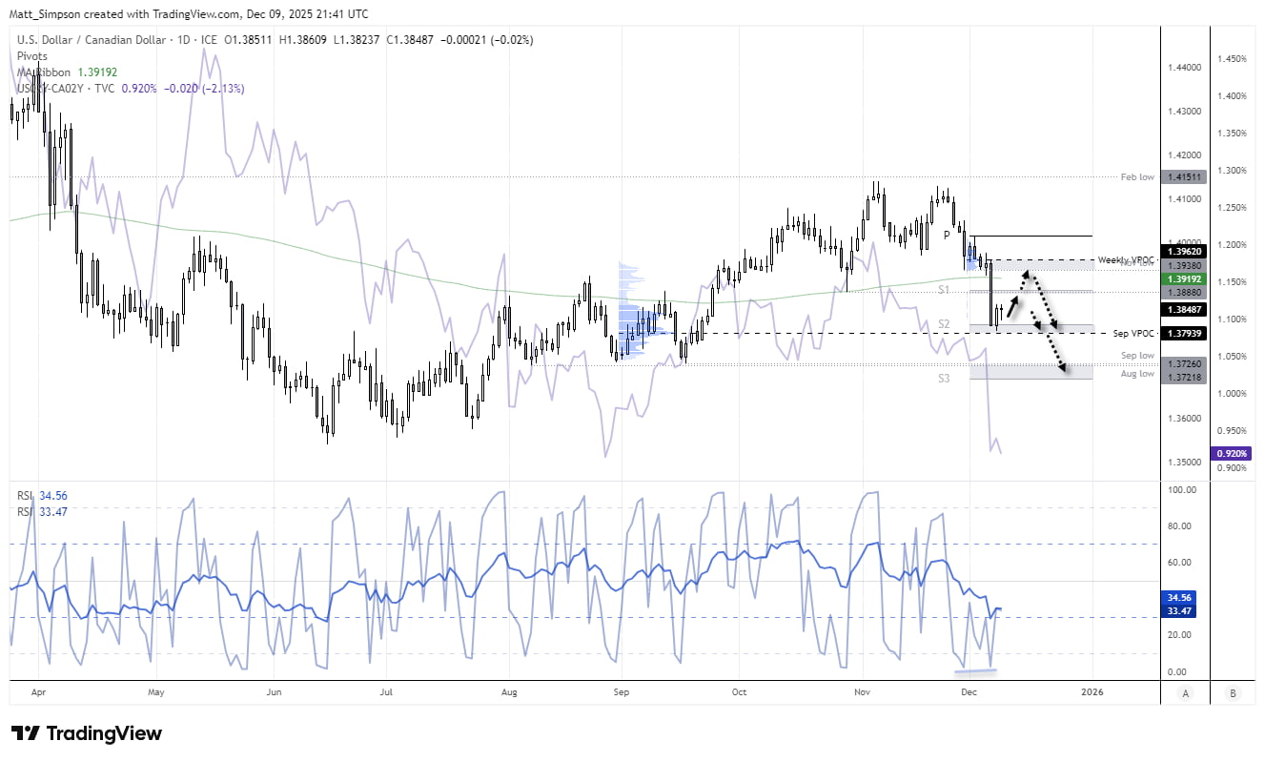This screenshot has height=762, width=1265.
Task: Click the Matt_Simpson attribution link
Action: coord(46,13)
